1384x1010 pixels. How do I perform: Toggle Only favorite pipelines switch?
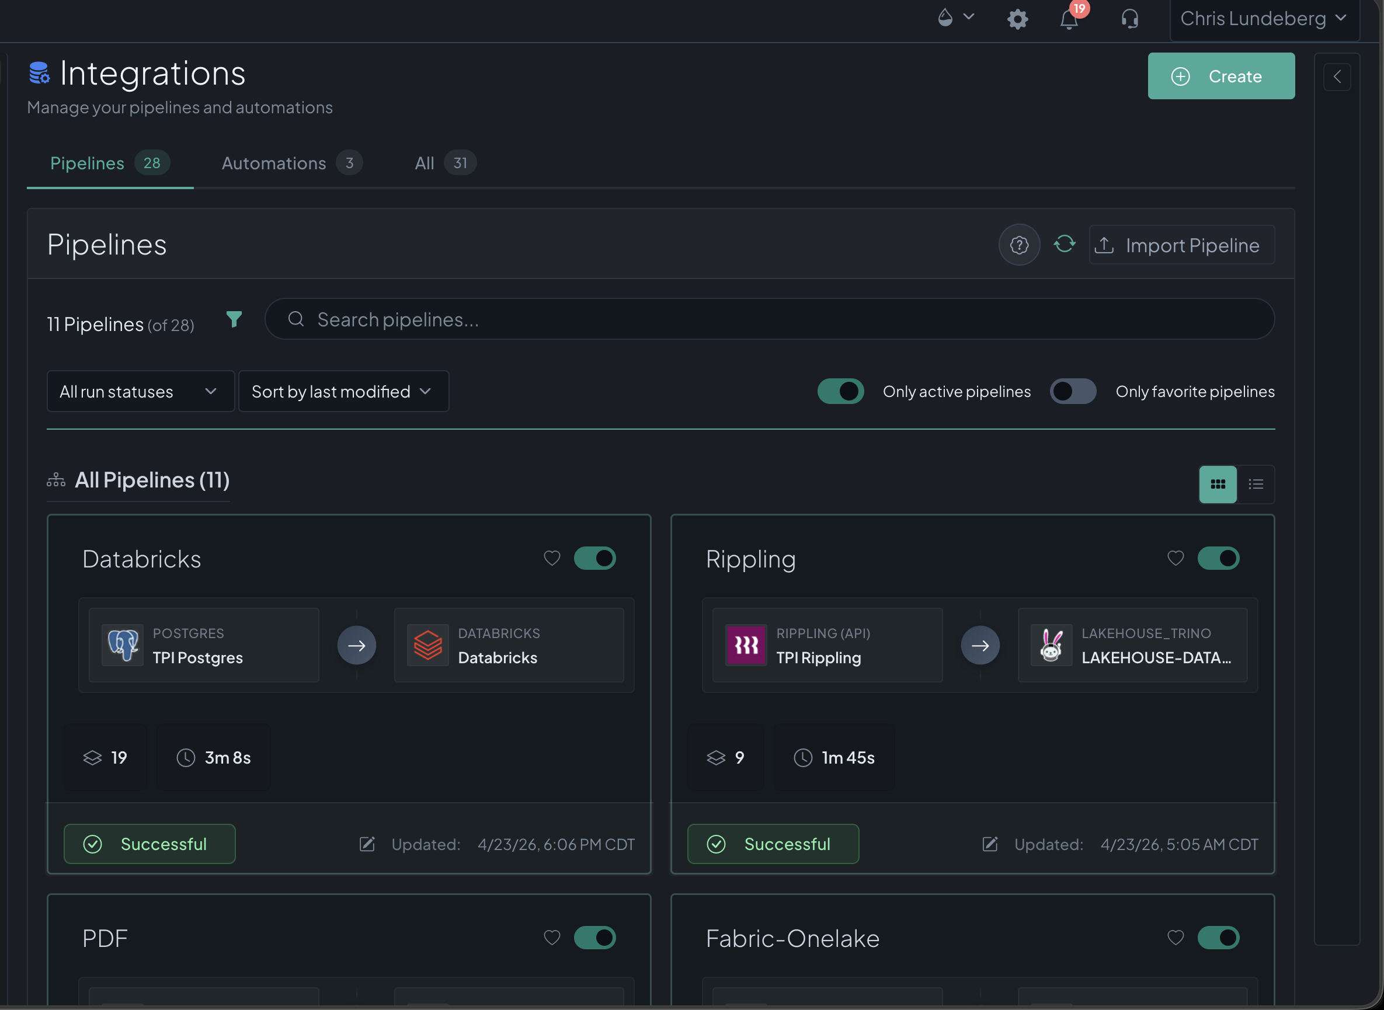tap(1073, 391)
